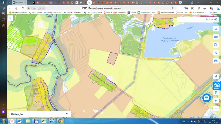Open the map layers tool
Viewport: 221px width, 124px height.
click(x=216, y=29)
